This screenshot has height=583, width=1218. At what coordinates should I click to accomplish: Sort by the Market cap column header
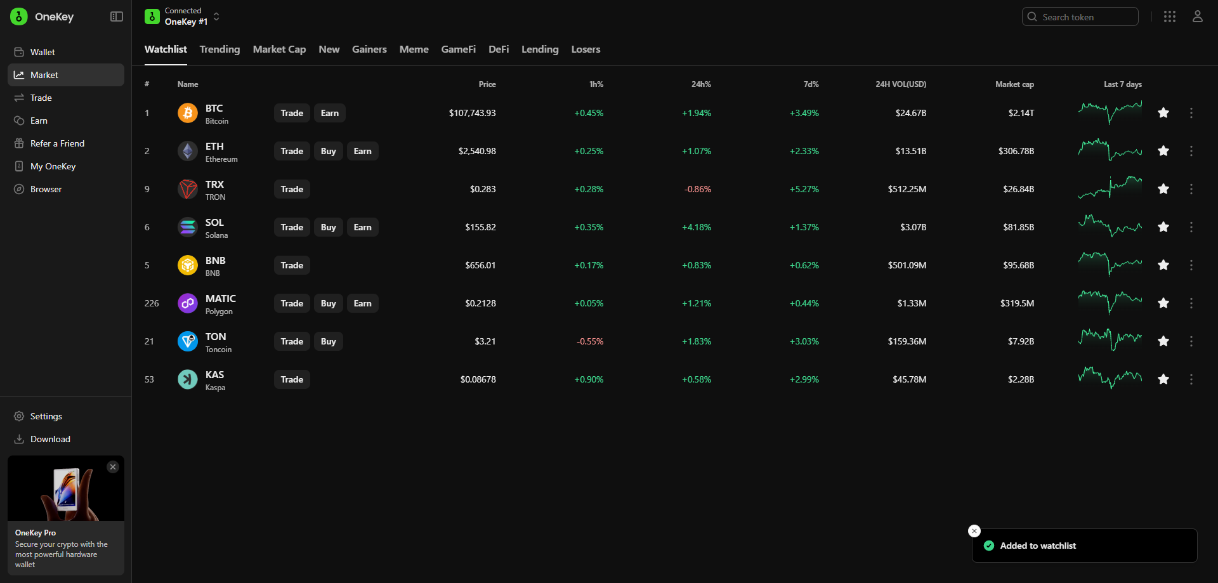pyautogui.click(x=1014, y=84)
